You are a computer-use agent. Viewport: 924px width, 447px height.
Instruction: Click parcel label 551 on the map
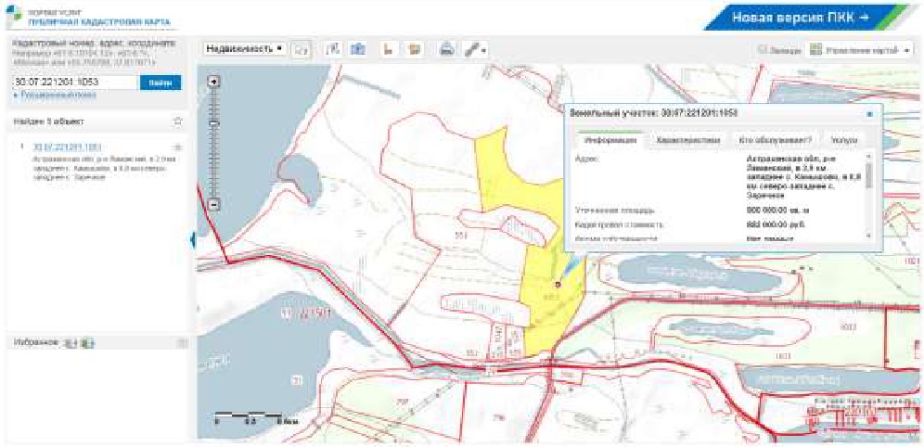461,236
